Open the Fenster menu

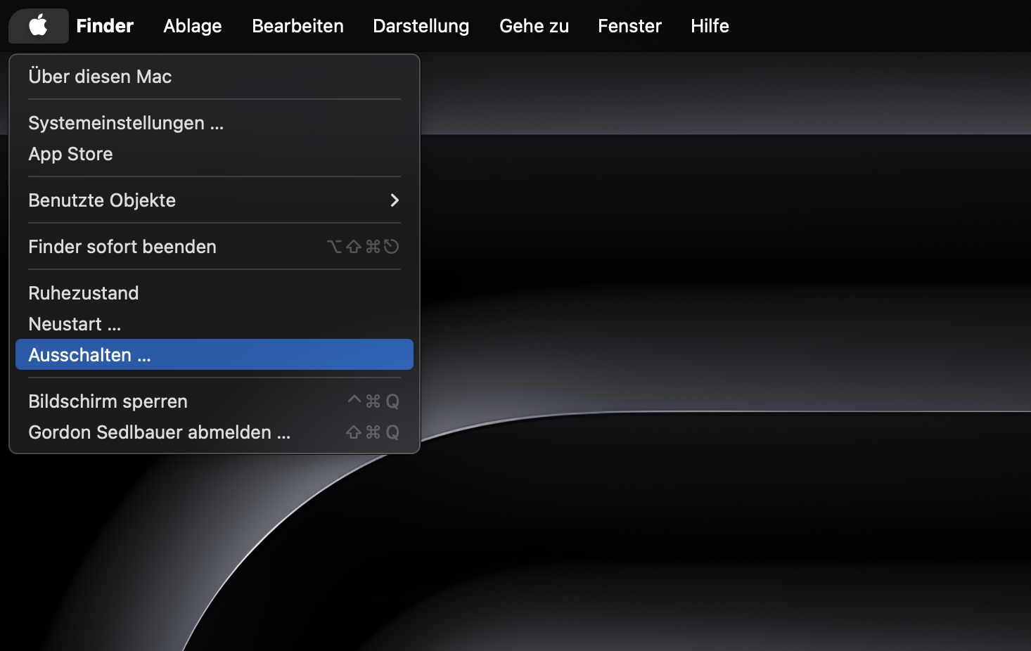click(x=629, y=25)
